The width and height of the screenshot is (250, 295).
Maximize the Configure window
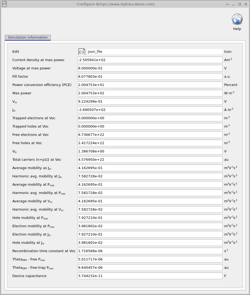point(240,4)
